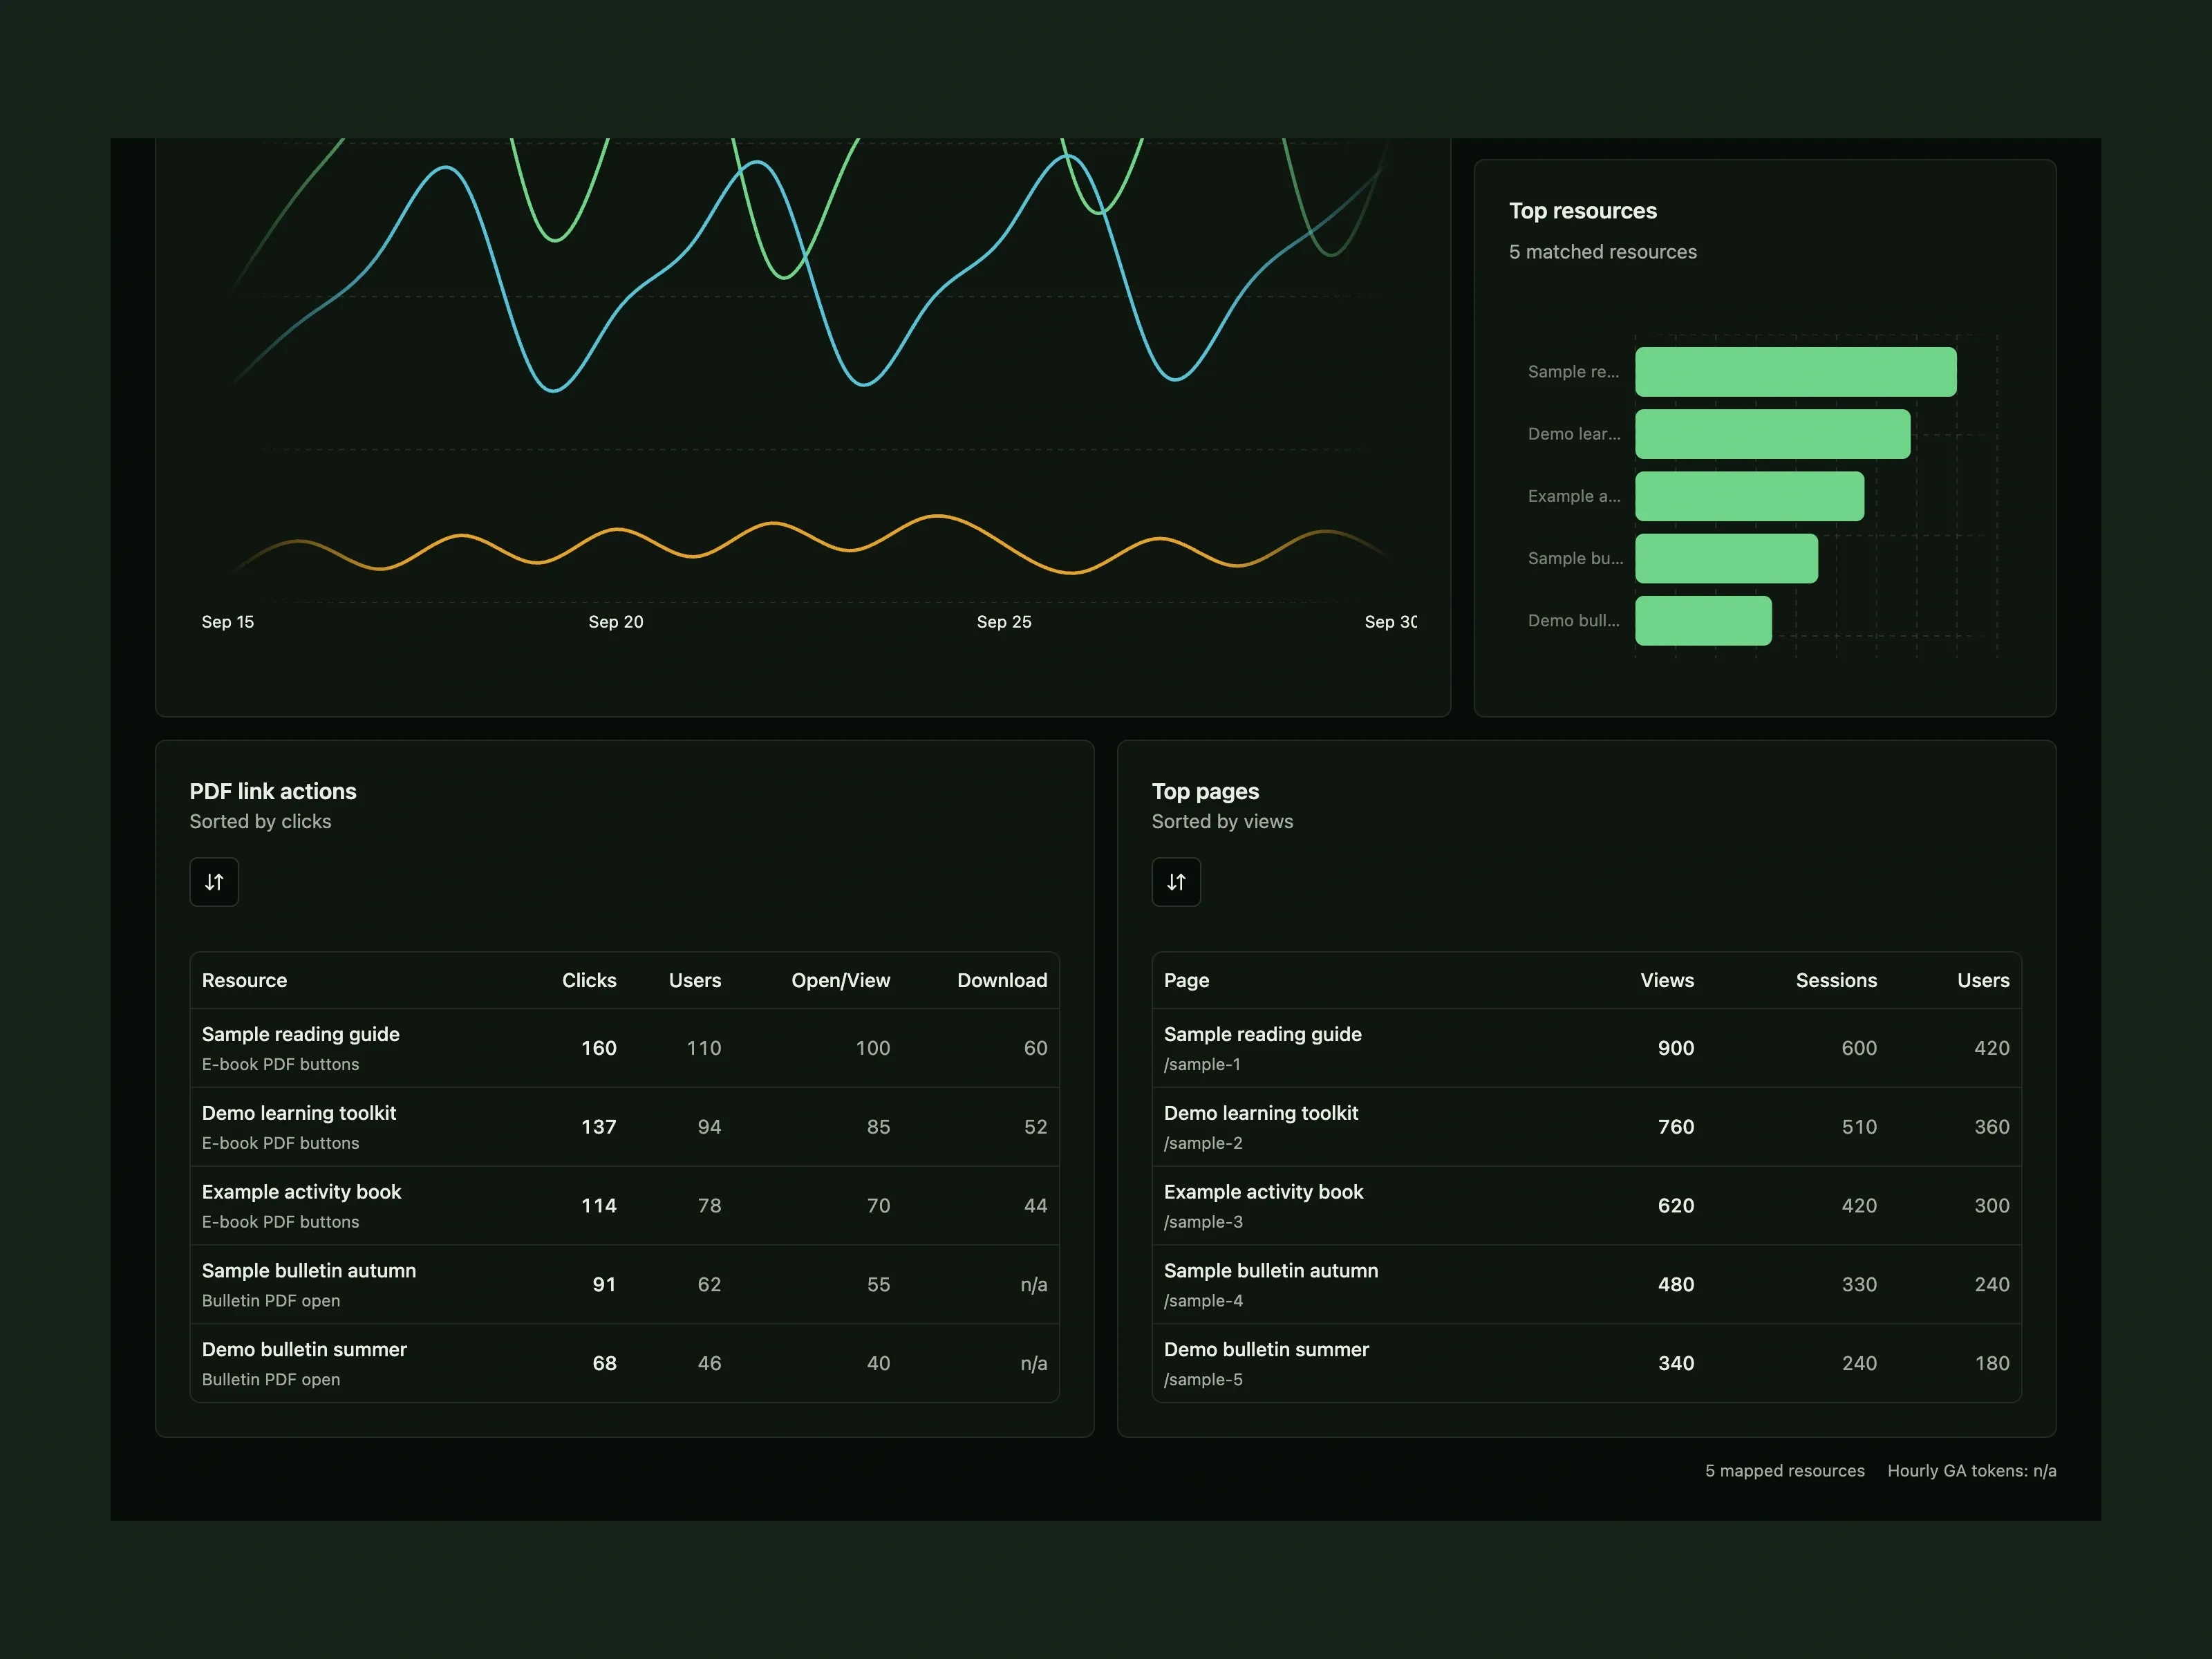Click the /sample-4 page path
Viewport: 2212px width, 1659px height.
point(1203,1301)
